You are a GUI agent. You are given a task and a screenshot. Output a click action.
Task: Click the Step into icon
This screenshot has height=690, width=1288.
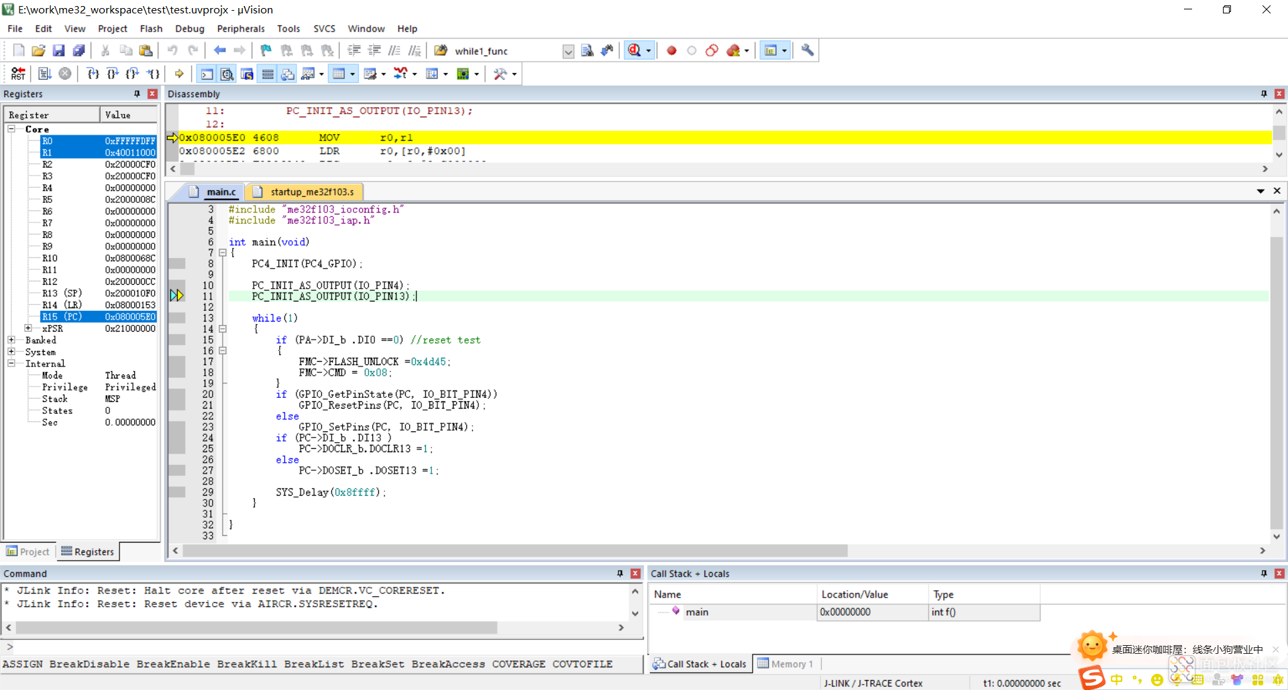(93, 74)
